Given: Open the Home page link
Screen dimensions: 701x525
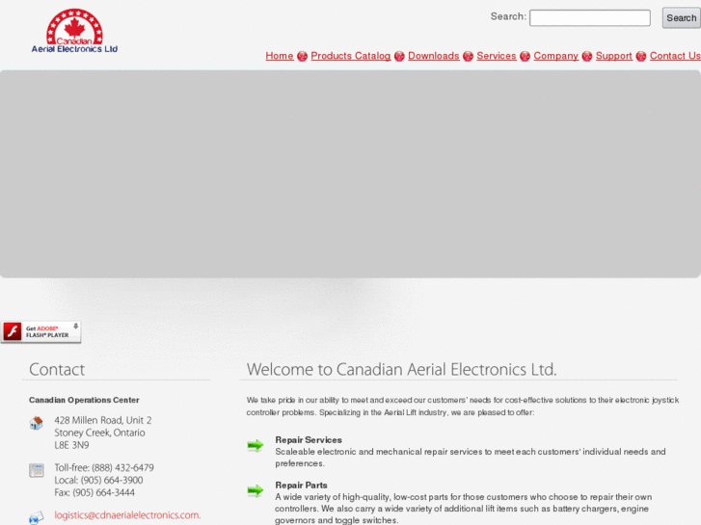Looking at the screenshot, I should point(280,56).
